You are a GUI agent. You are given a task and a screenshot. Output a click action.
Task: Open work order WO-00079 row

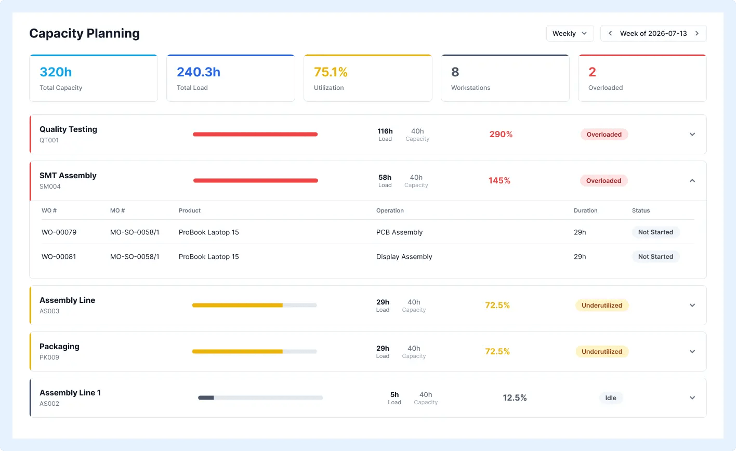tap(368, 232)
